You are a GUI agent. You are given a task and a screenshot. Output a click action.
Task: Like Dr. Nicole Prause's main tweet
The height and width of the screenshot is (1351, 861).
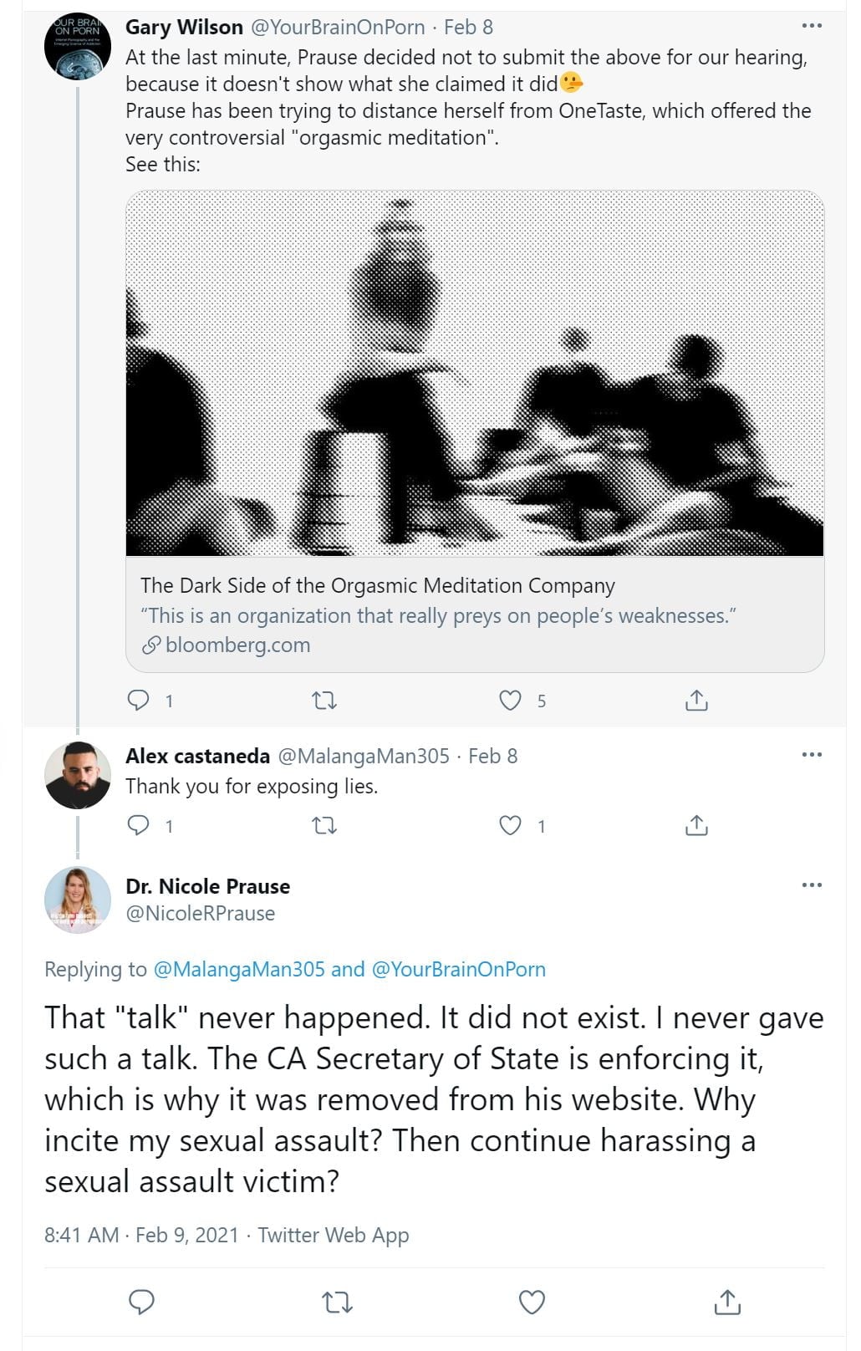click(532, 1302)
